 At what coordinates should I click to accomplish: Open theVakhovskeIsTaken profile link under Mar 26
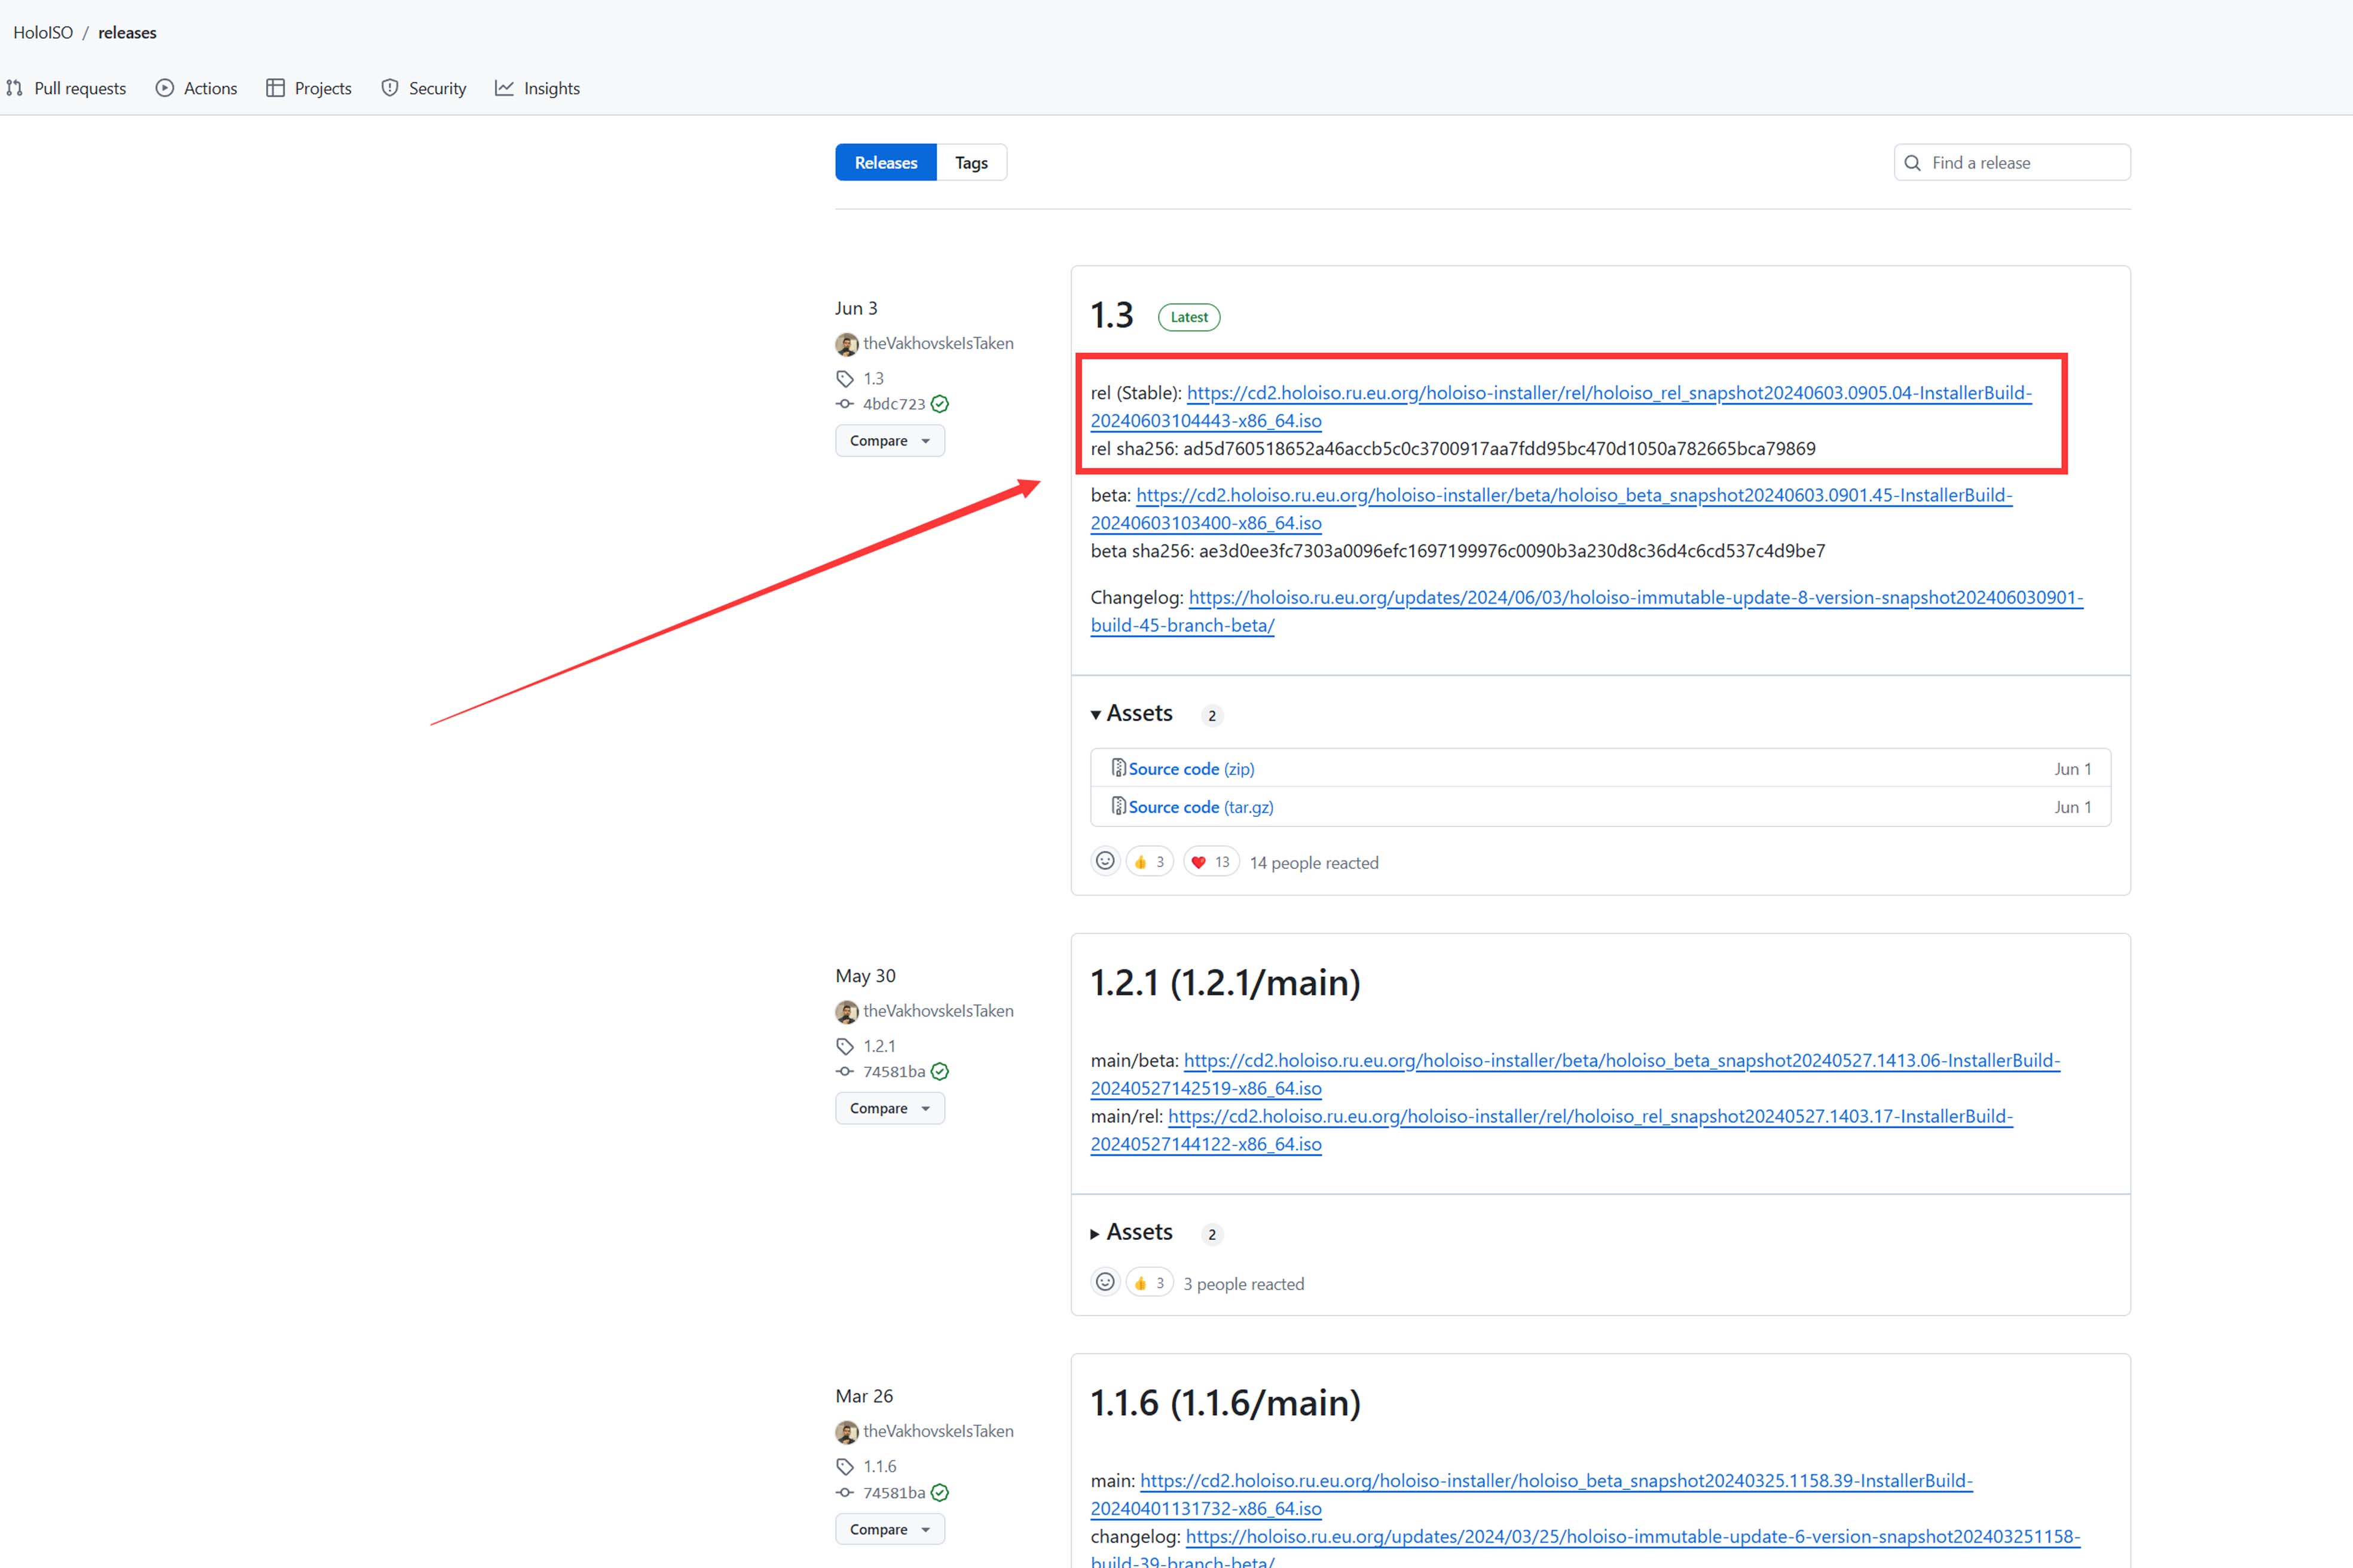click(x=939, y=1431)
